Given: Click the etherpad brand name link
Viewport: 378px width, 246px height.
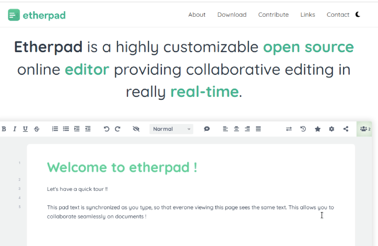Looking at the screenshot, I should point(44,15).
